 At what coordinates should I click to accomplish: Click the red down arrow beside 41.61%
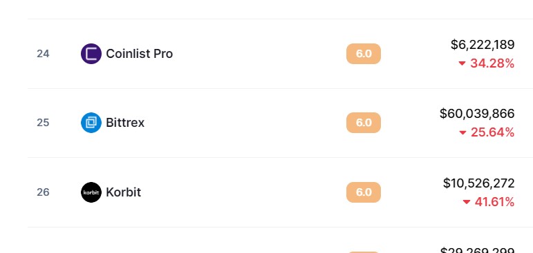coord(467,202)
